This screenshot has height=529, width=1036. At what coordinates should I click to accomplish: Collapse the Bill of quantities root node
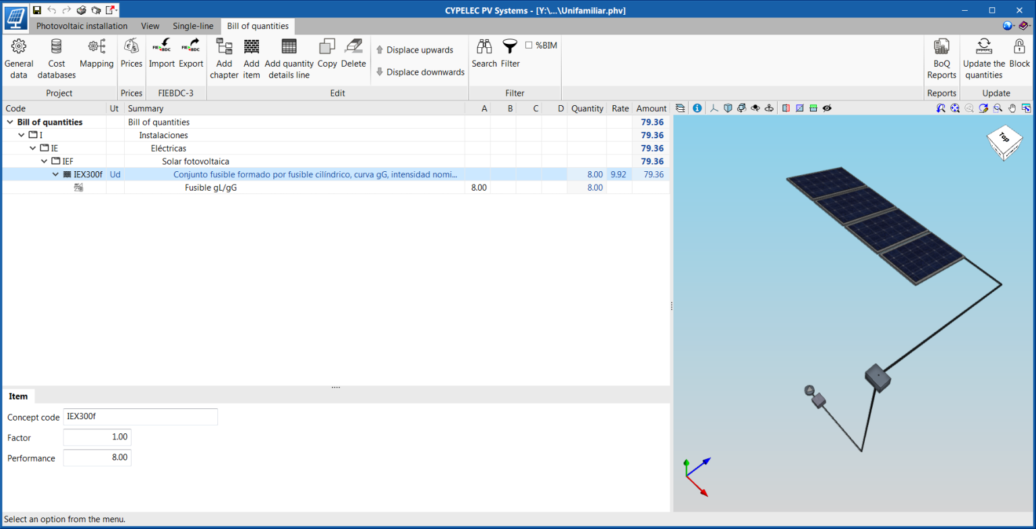pos(9,122)
